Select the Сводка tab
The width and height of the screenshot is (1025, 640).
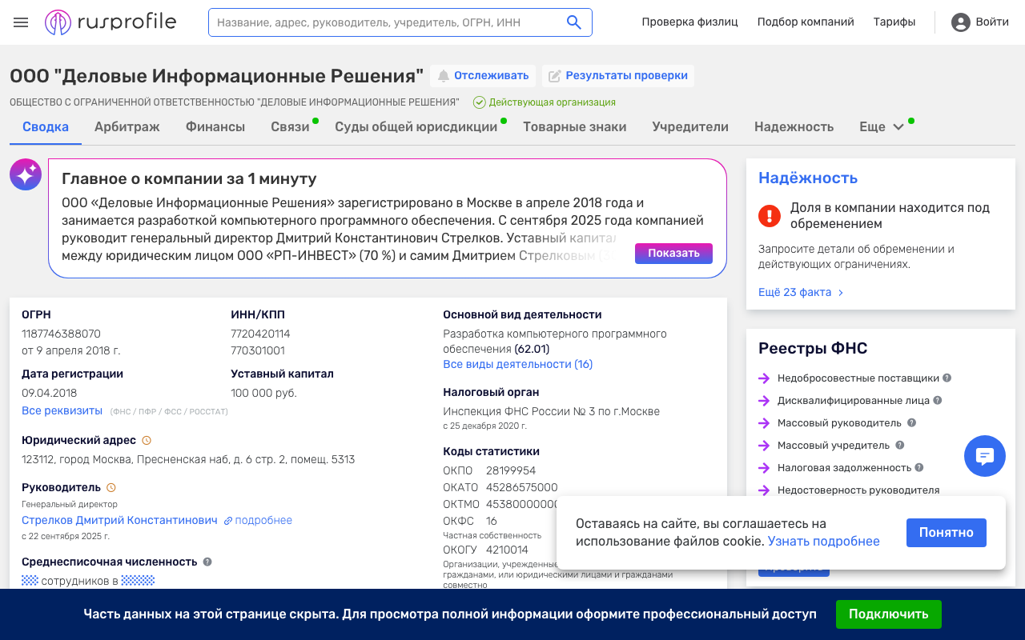46,126
